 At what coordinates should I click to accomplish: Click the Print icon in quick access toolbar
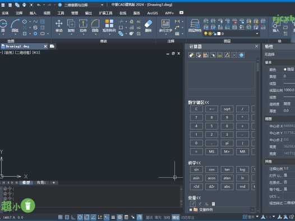[24, 5]
